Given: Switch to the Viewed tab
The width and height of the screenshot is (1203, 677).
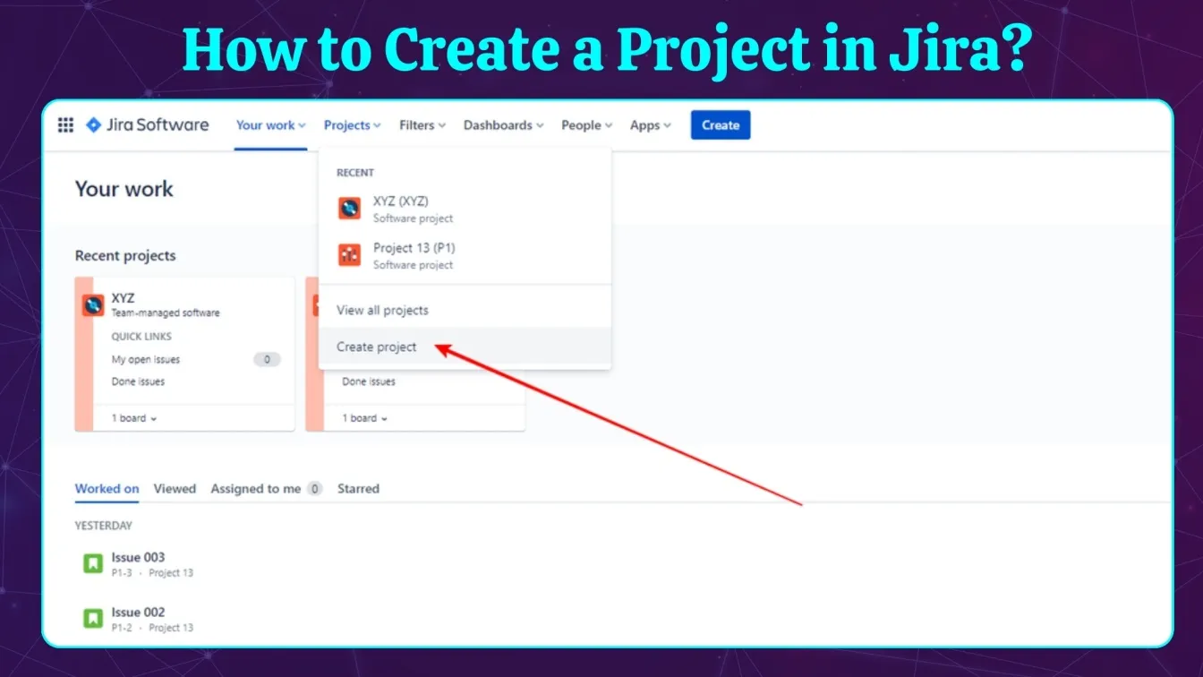Looking at the screenshot, I should 175,489.
